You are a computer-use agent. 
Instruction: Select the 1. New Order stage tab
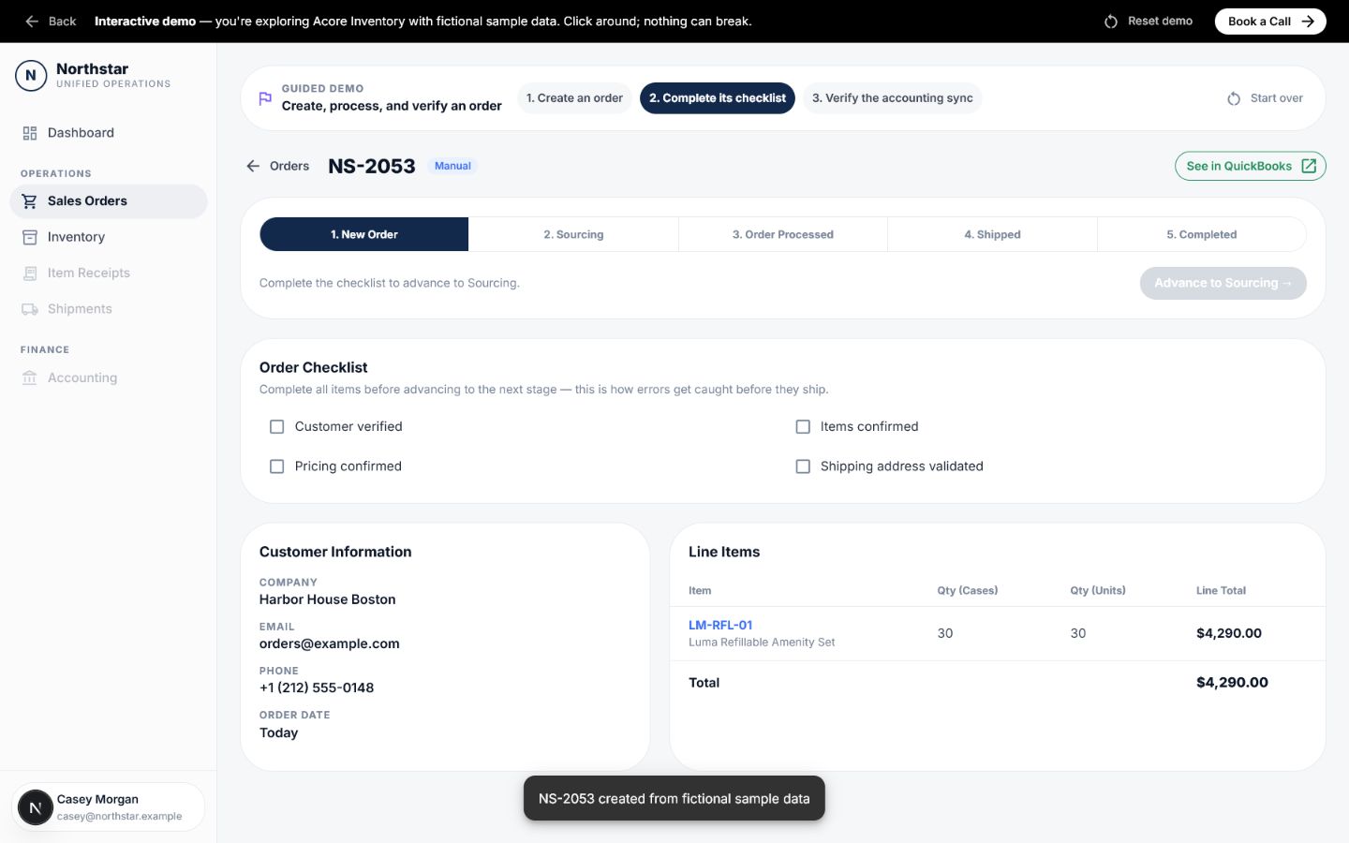pyautogui.click(x=364, y=234)
